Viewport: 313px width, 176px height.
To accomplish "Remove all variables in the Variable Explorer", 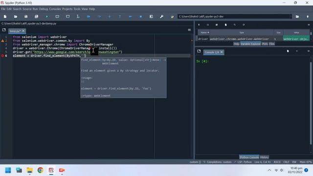I will [x=226, y=25].
